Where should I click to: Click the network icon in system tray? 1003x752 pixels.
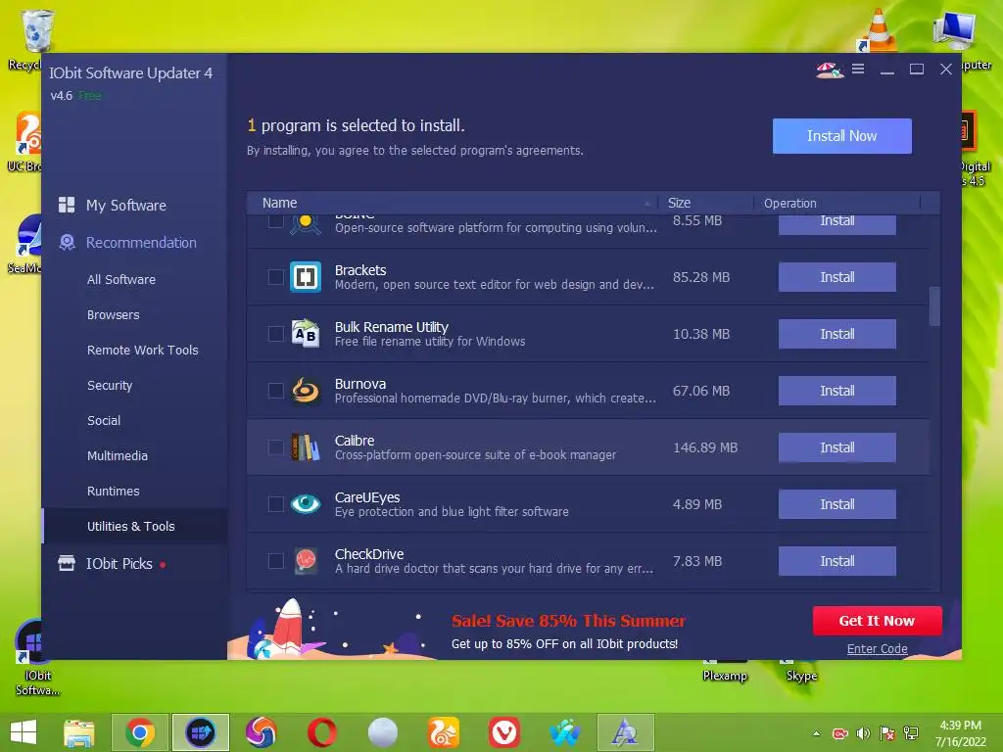(x=911, y=733)
